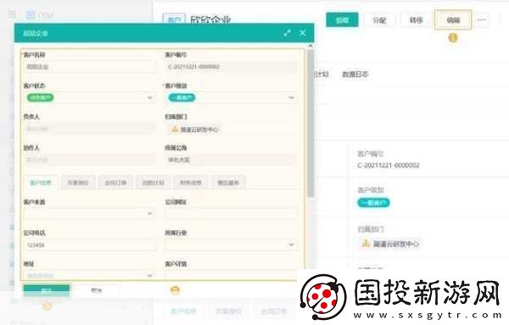Open the 客户状态 dropdown

tap(89, 97)
